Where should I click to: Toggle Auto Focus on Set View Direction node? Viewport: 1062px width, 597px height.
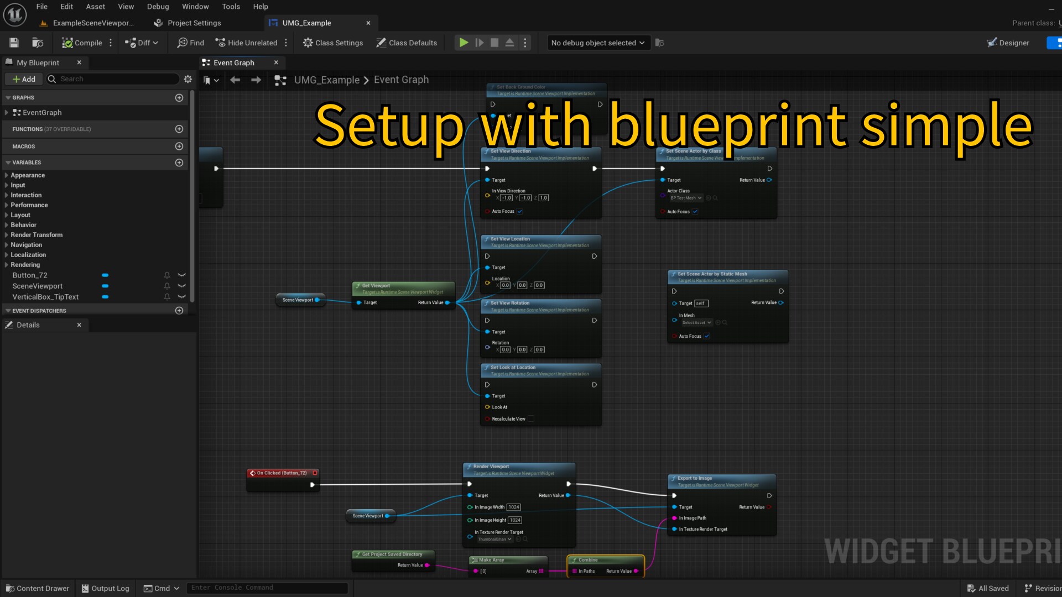click(x=519, y=211)
